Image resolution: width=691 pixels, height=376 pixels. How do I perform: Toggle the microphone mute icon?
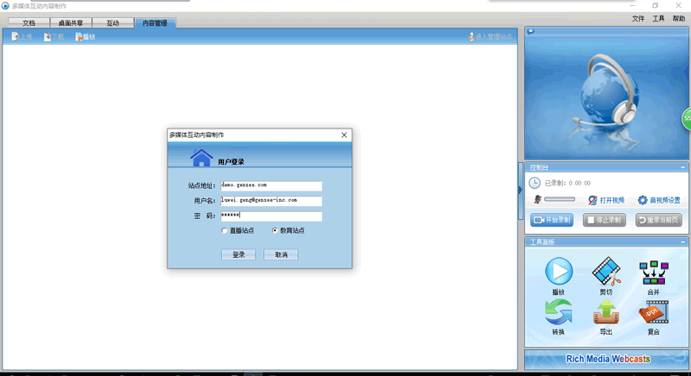pos(537,200)
